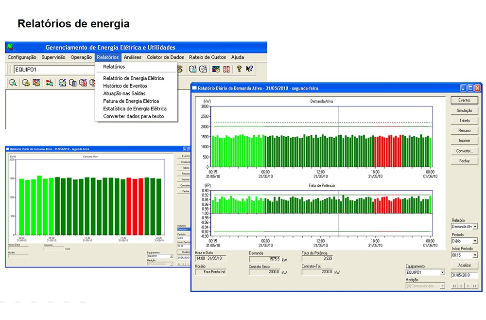The height and width of the screenshot is (320, 486).
Task: Expand the Período dropdown set to Diário
Action: coord(475,241)
